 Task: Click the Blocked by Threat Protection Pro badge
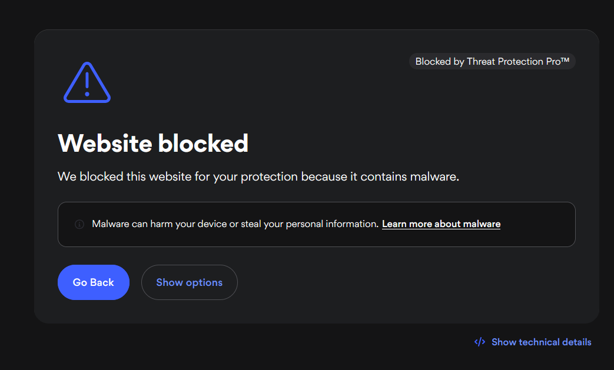[492, 61]
